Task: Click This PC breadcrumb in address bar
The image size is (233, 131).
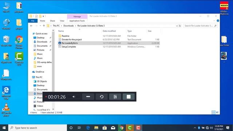Action: click(x=56, y=26)
